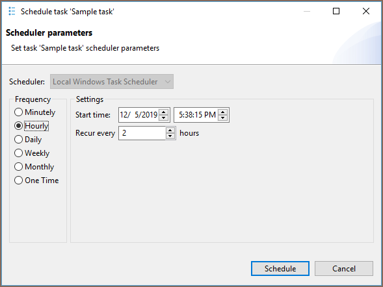Choose Daily frequency
Image resolution: width=383 pixels, height=287 pixels.
pos(28,140)
